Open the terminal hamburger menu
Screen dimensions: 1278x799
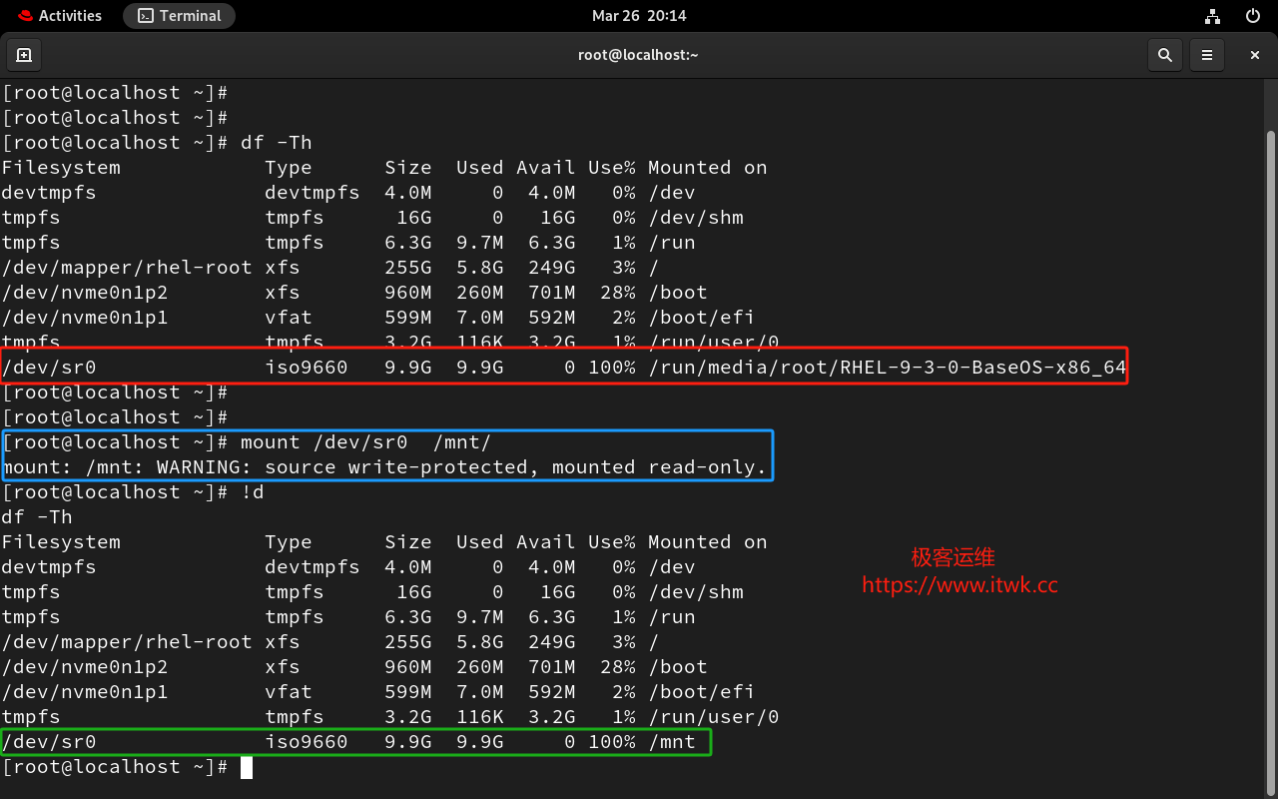click(1207, 55)
